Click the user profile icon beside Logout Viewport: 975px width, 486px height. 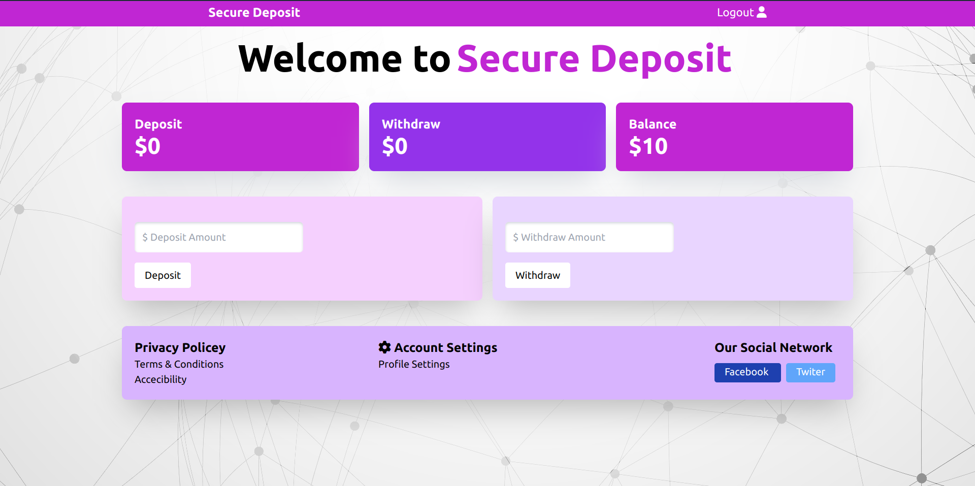762,12
